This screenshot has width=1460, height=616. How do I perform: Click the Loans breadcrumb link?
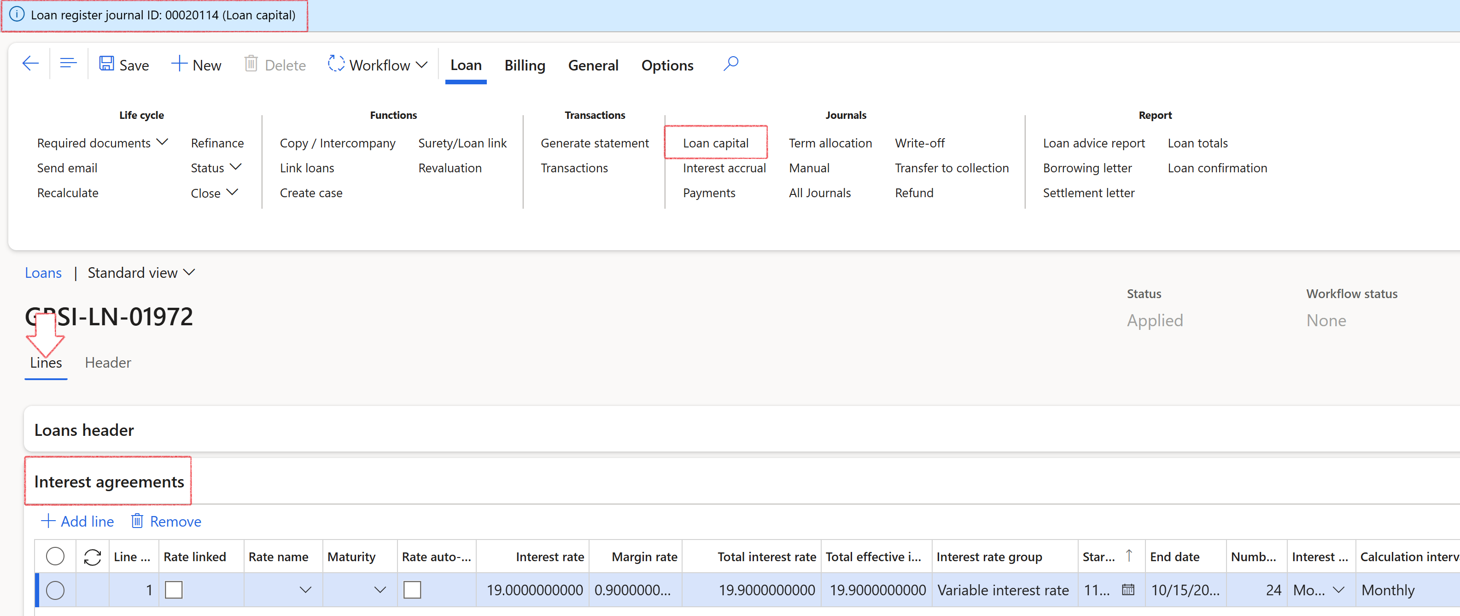43,273
